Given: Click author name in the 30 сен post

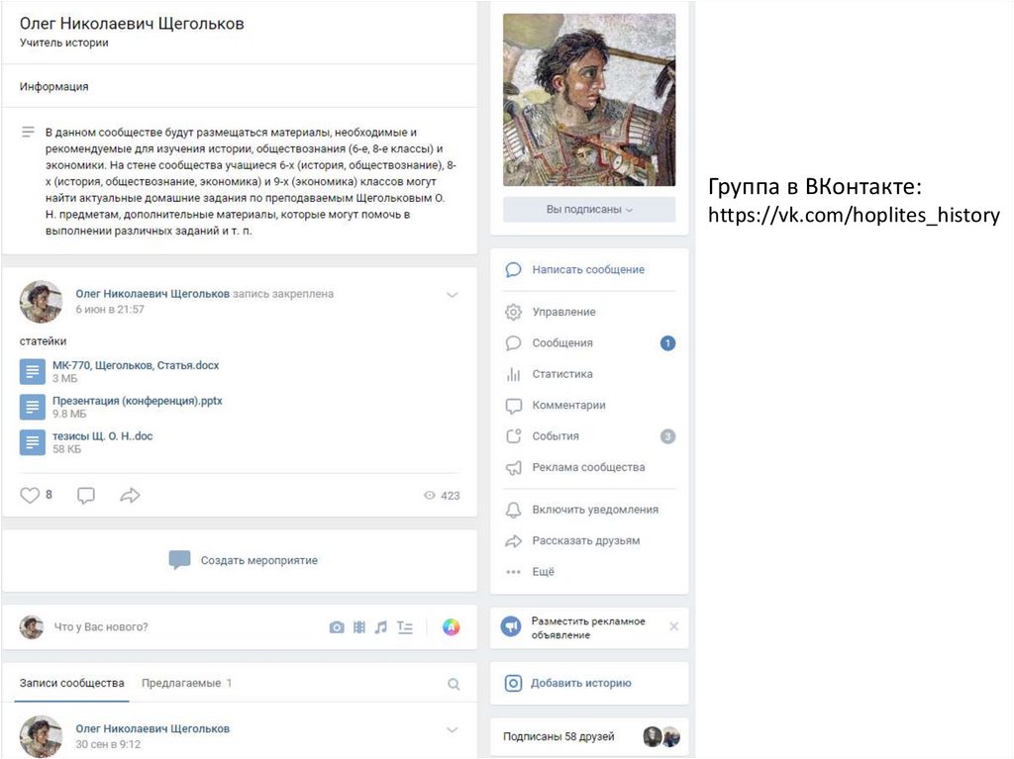Looking at the screenshot, I should pyautogui.click(x=152, y=729).
